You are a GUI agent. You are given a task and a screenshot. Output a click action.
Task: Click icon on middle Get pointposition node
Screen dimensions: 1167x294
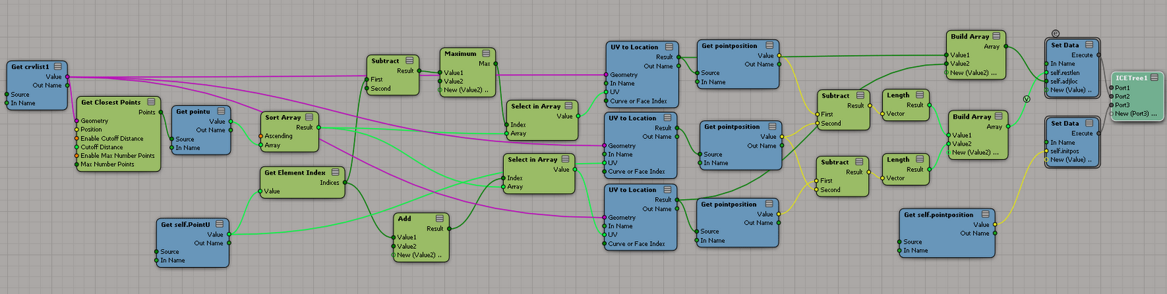[x=773, y=126]
